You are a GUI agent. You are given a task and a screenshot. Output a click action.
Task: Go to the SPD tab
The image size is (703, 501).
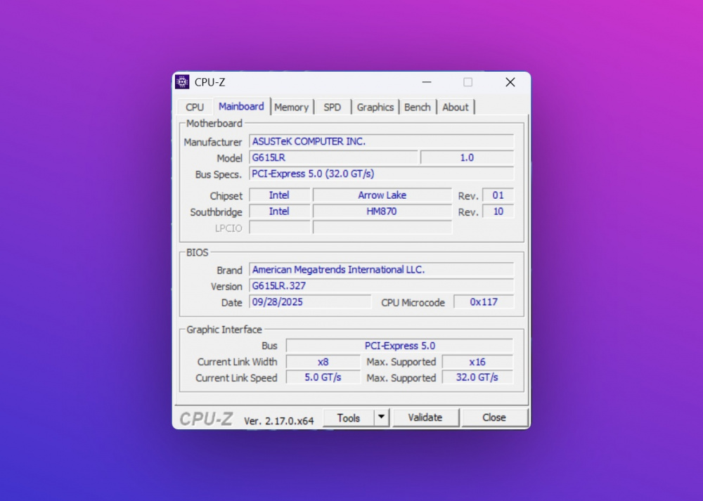click(x=333, y=108)
